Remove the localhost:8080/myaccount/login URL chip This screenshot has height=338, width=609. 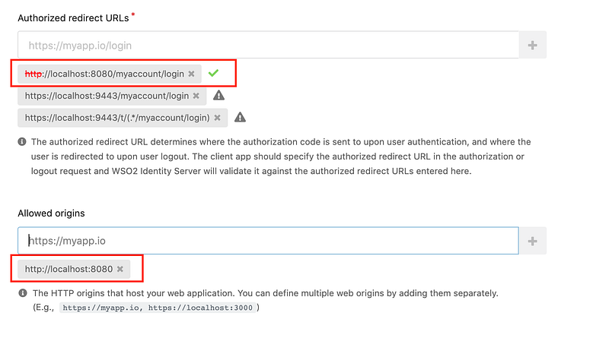click(x=192, y=74)
